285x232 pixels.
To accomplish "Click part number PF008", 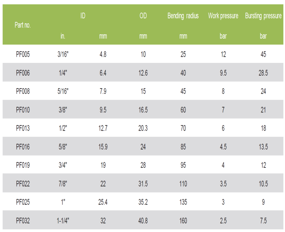I will (x=23, y=91).
